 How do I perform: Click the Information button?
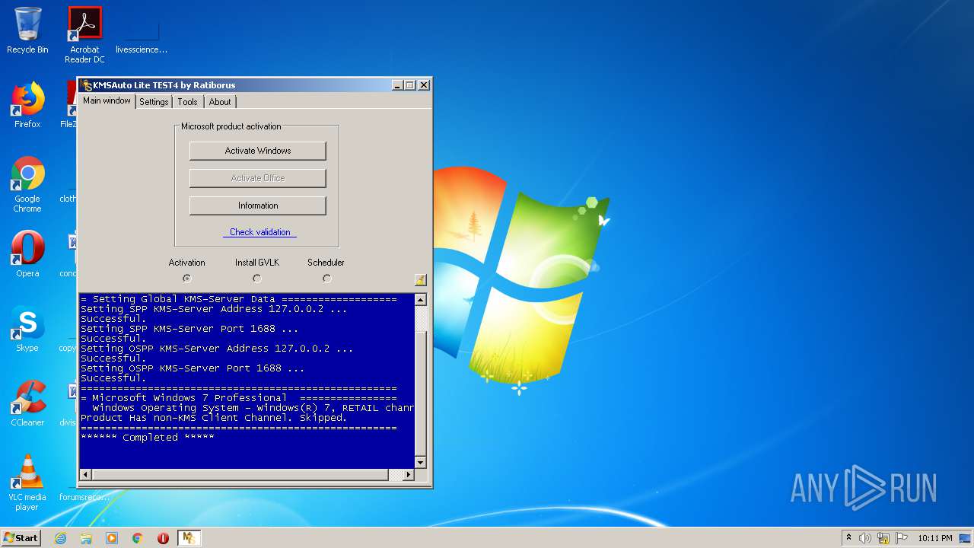click(258, 205)
